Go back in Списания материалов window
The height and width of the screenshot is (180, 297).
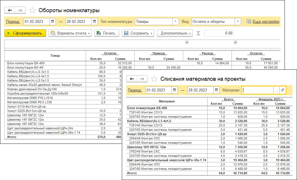(132, 79)
